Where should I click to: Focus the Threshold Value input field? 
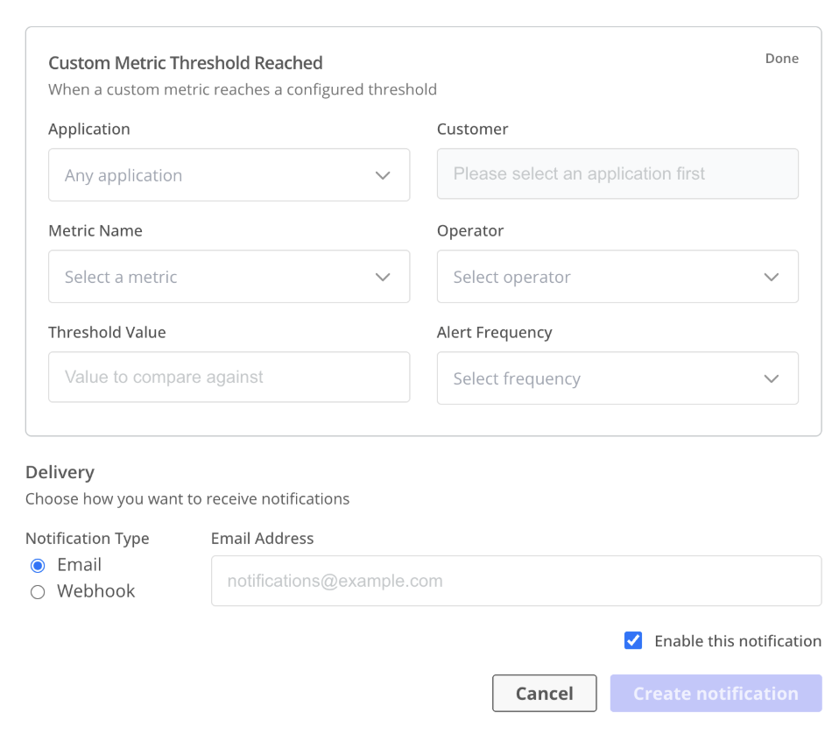229,378
